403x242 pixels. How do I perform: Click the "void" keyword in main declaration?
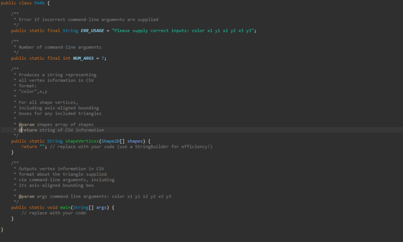coord(52,207)
